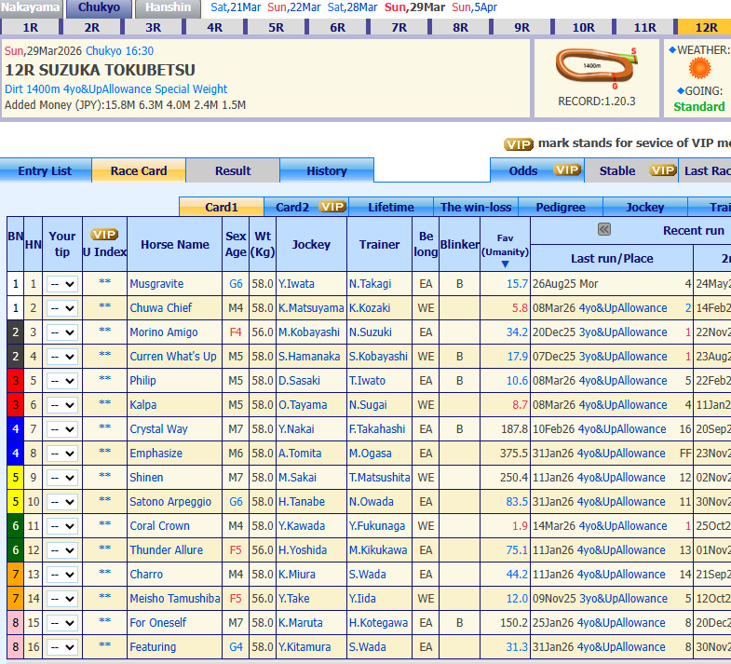This screenshot has height=664, width=731.
Task: Open the Your tip dropdown for Shinen
Action: (62, 478)
